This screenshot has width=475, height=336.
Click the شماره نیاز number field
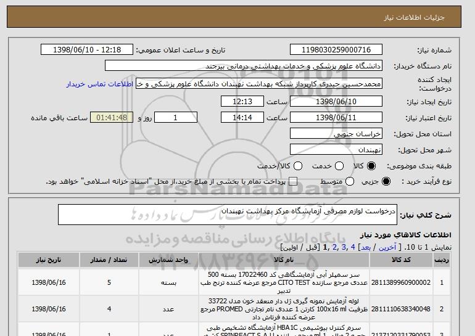click(x=336, y=50)
